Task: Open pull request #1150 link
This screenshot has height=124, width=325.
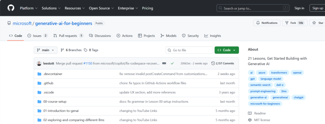Action: [88, 64]
